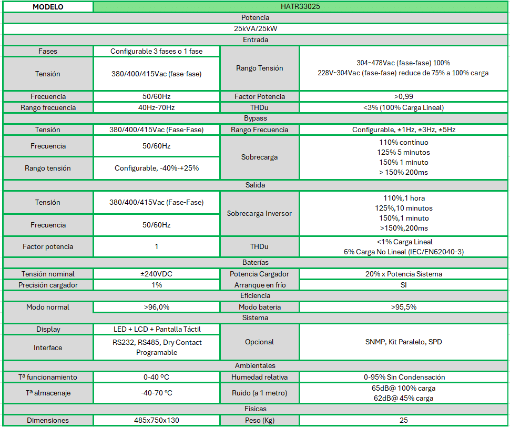The image size is (510, 427).
Task: Click the Sobrecarga Inversor label
Action: [x=260, y=213]
